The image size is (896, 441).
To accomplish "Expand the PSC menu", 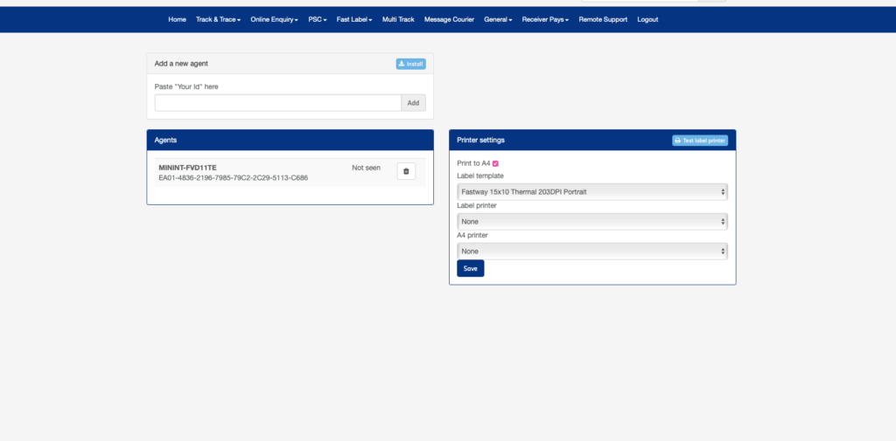I will (x=317, y=19).
